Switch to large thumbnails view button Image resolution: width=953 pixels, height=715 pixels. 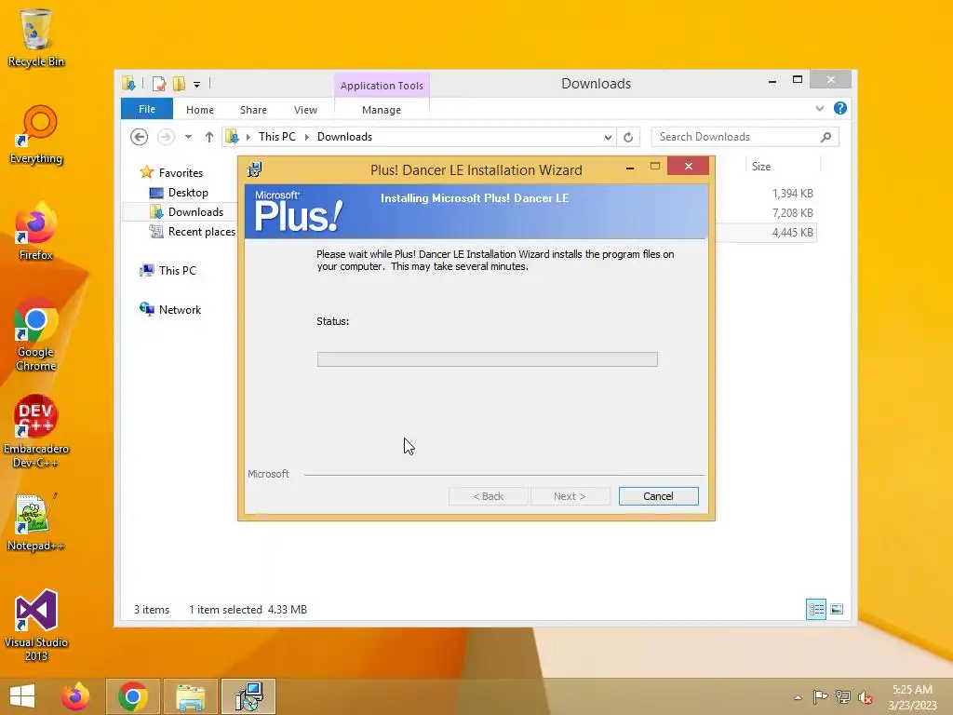click(x=837, y=609)
